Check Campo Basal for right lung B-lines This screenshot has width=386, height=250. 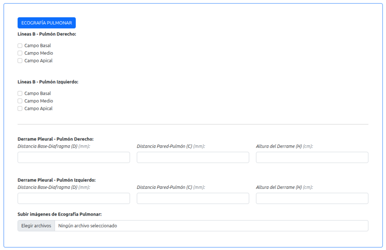point(20,46)
